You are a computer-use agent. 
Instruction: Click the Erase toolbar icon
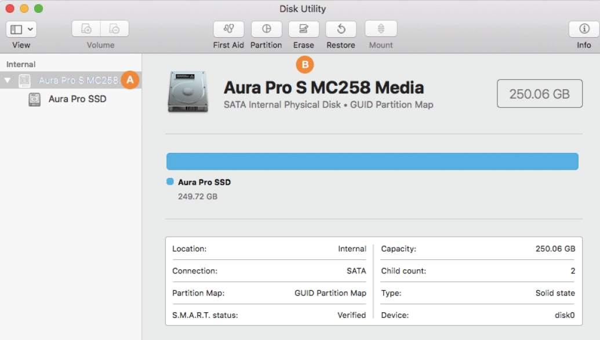point(303,29)
